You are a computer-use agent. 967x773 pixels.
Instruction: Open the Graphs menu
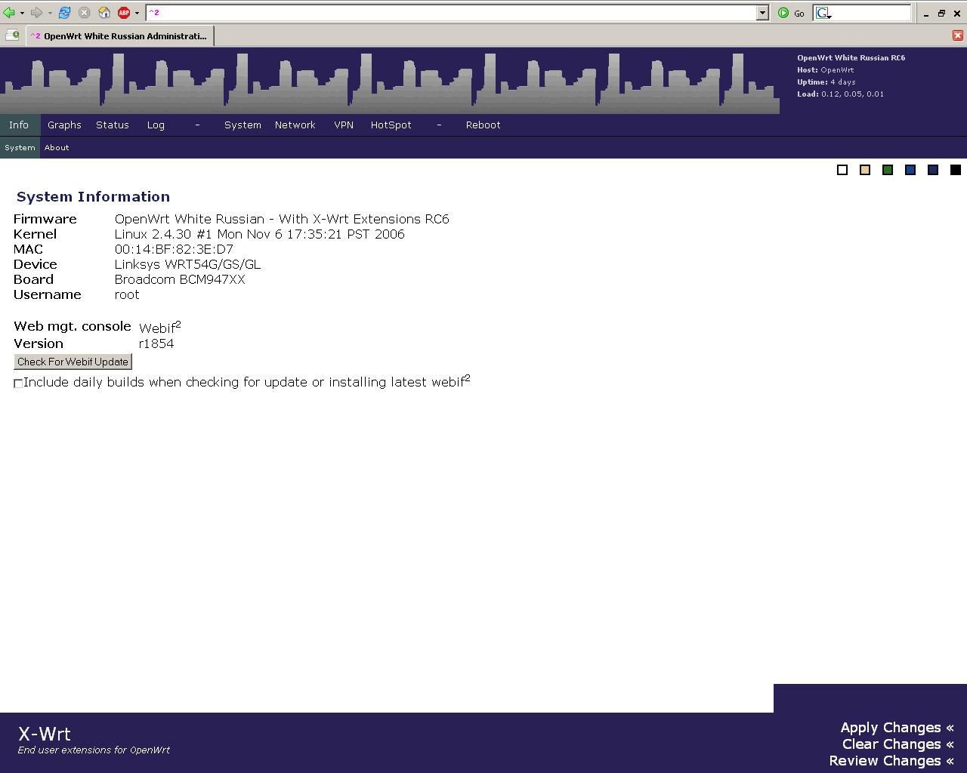[64, 125]
